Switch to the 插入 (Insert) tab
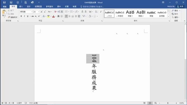187x105 pixels. 21,6
